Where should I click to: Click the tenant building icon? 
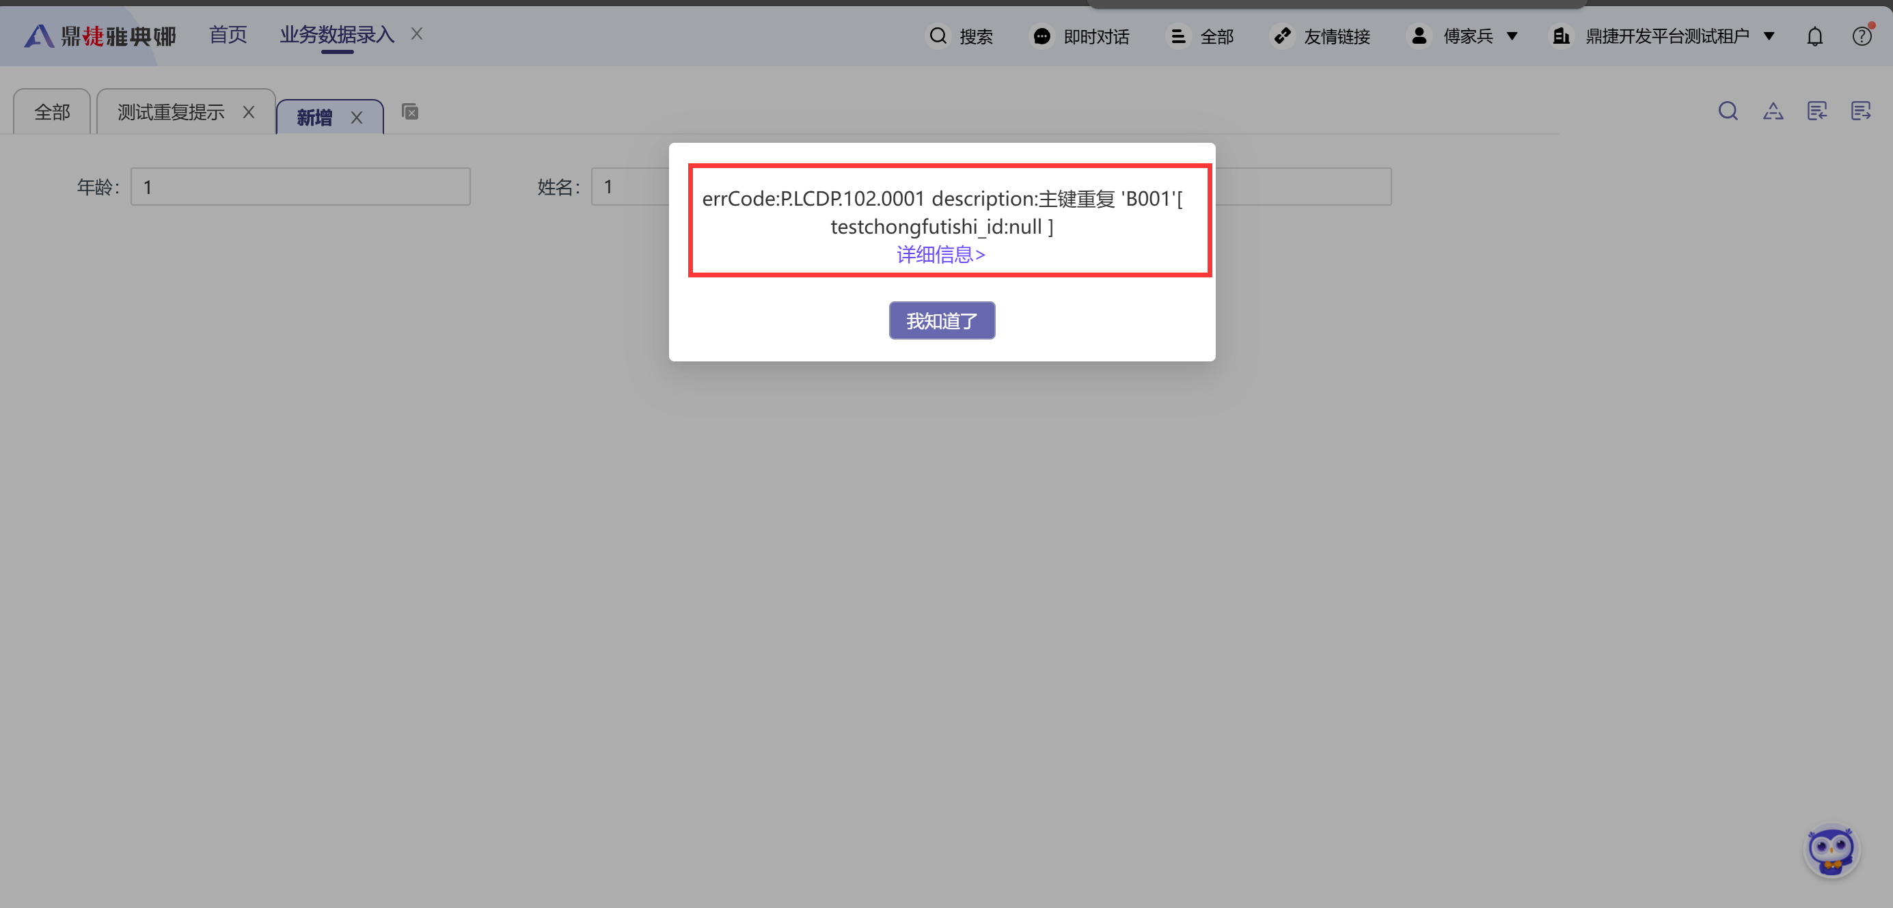pyautogui.click(x=1561, y=36)
